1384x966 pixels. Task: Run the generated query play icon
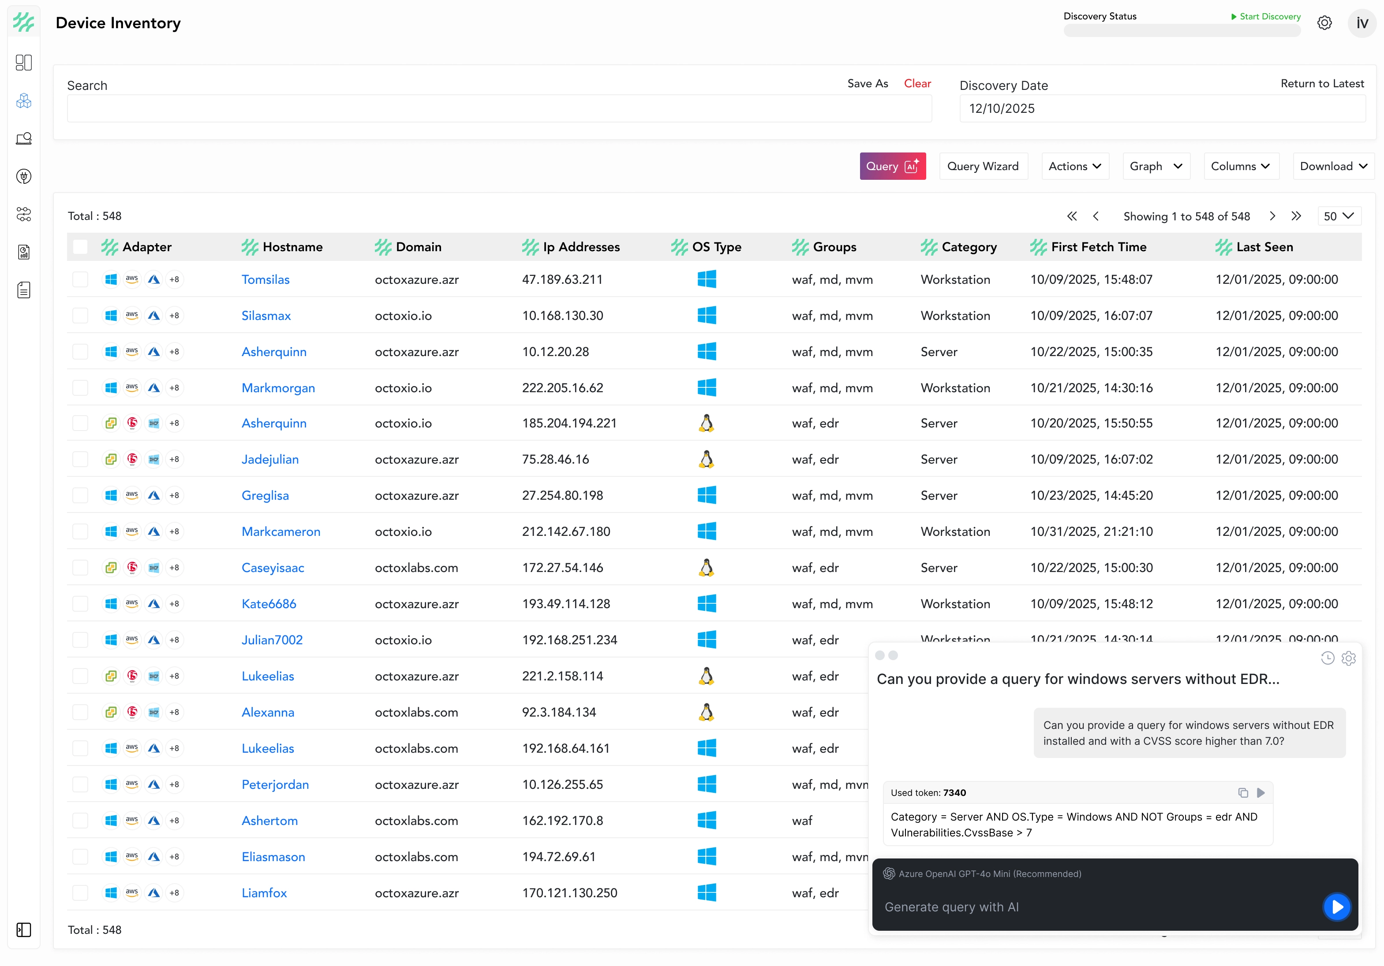coord(1261,792)
